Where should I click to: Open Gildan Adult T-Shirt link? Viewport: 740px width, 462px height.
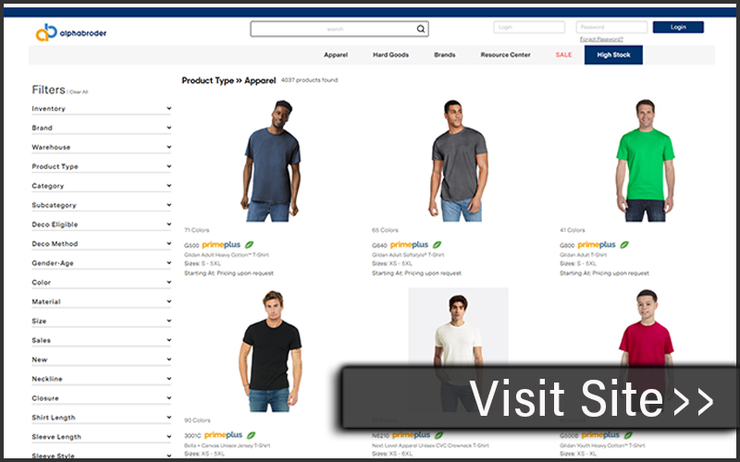(x=584, y=255)
